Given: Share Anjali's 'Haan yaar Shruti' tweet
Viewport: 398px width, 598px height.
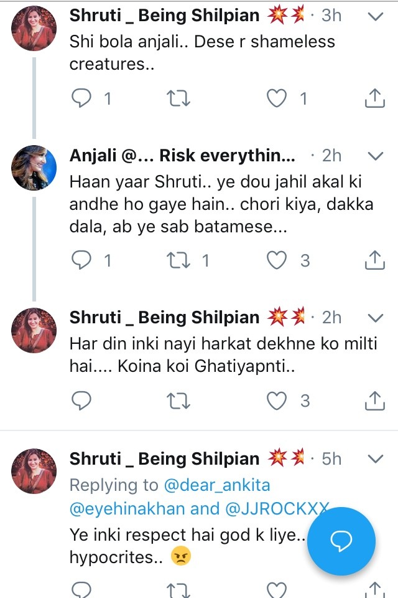Looking at the screenshot, I should coord(373,260).
